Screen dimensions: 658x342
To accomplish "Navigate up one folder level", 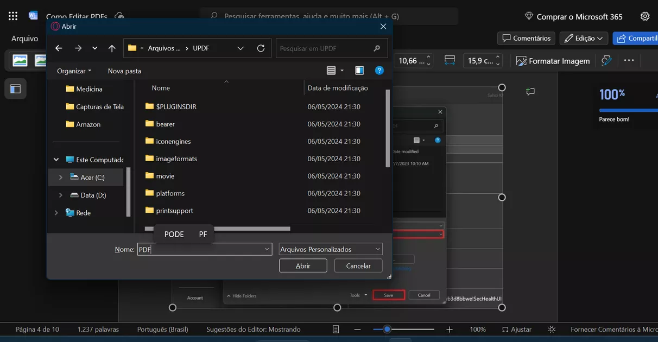I will coord(112,48).
